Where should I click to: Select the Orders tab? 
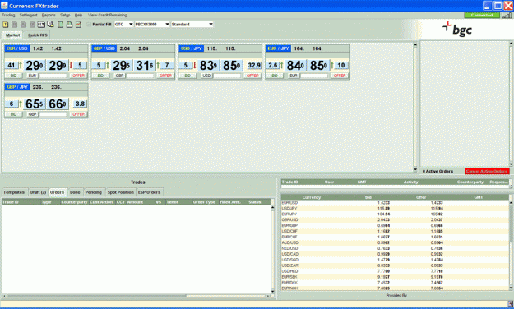pyautogui.click(x=57, y=192)
